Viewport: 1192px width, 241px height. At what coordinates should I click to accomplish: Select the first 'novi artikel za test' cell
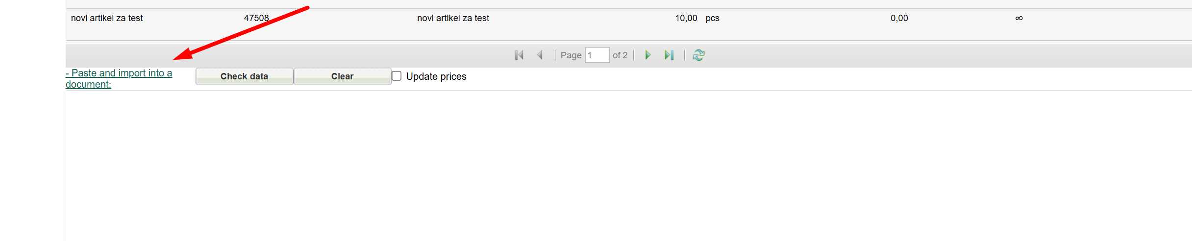pos(107,18)
